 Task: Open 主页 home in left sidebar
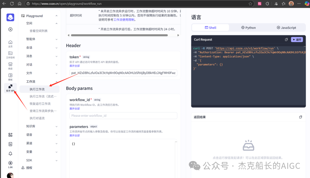[10, 44]
